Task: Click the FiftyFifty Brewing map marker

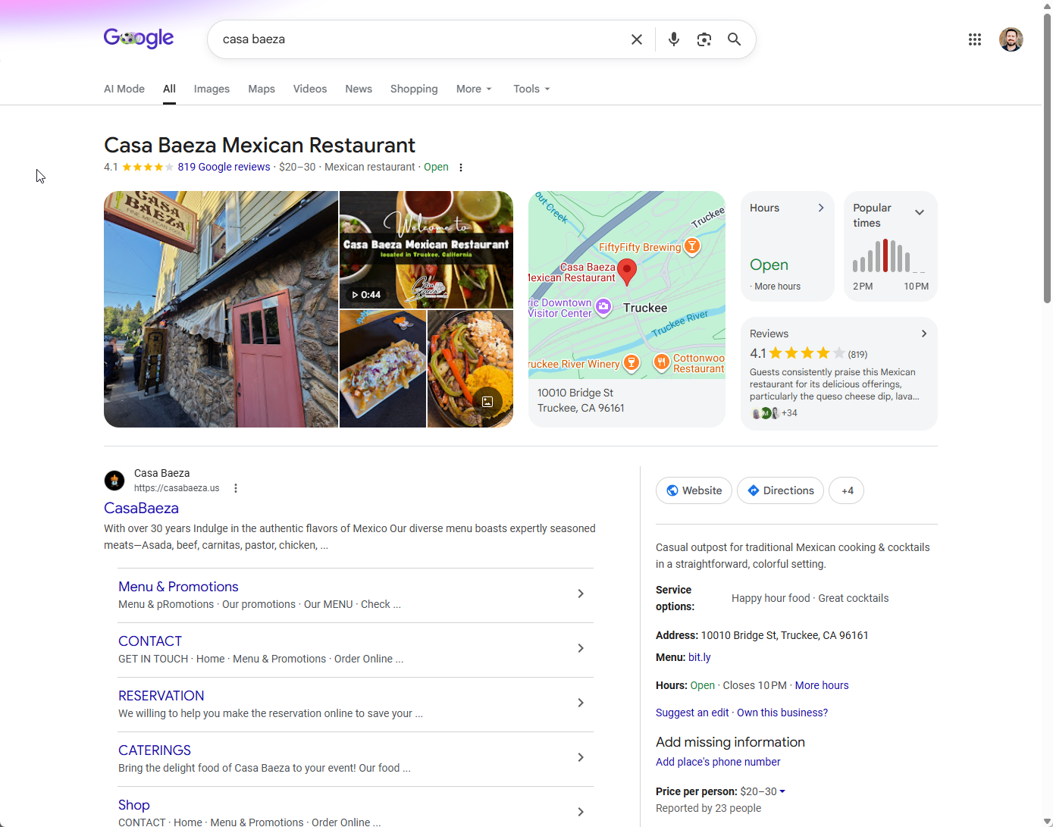Action: (x=692, y=246)
